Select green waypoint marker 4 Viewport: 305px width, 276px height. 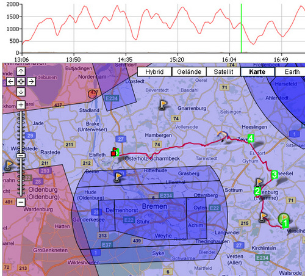pos(251,139)
